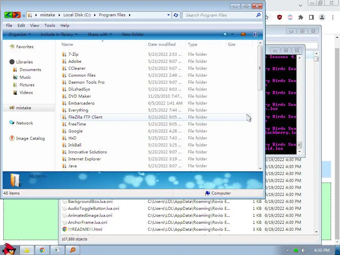This screenshot has width=340, height=255.
Task: Click the down arrow of file list scrollbar
Action: [x=260, y=168]
